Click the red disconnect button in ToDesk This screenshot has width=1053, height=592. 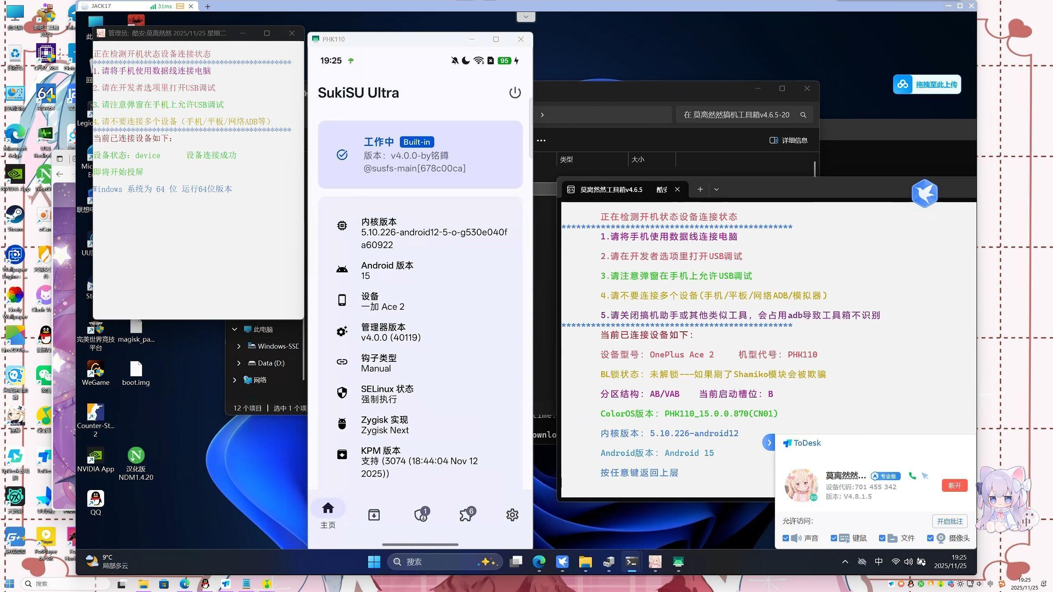click(x=954, y=486)
